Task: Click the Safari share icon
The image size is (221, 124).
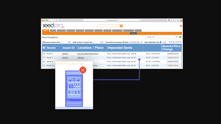Action: pyautogui.click(x=174, y=20)
